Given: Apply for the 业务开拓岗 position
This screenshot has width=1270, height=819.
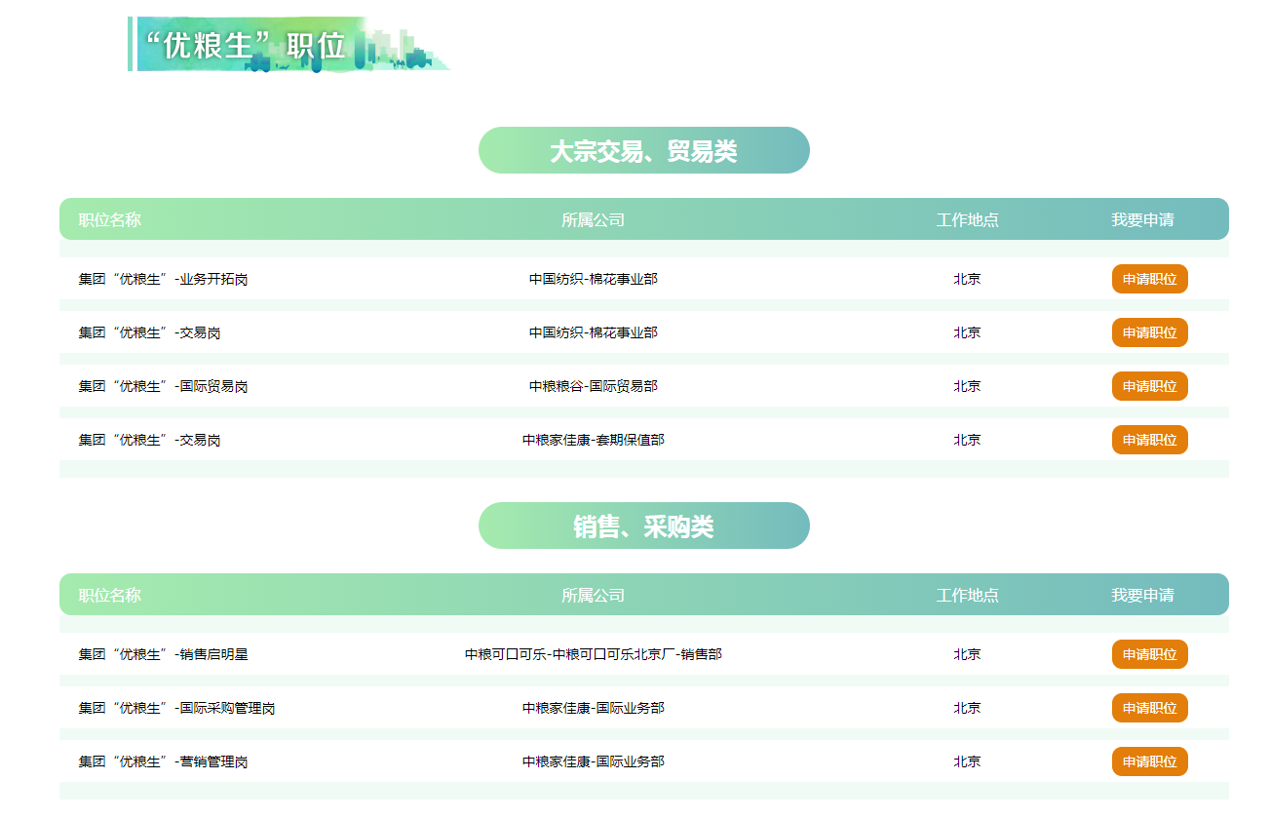Looking at the screenshot, I should tap(1149, 279).
